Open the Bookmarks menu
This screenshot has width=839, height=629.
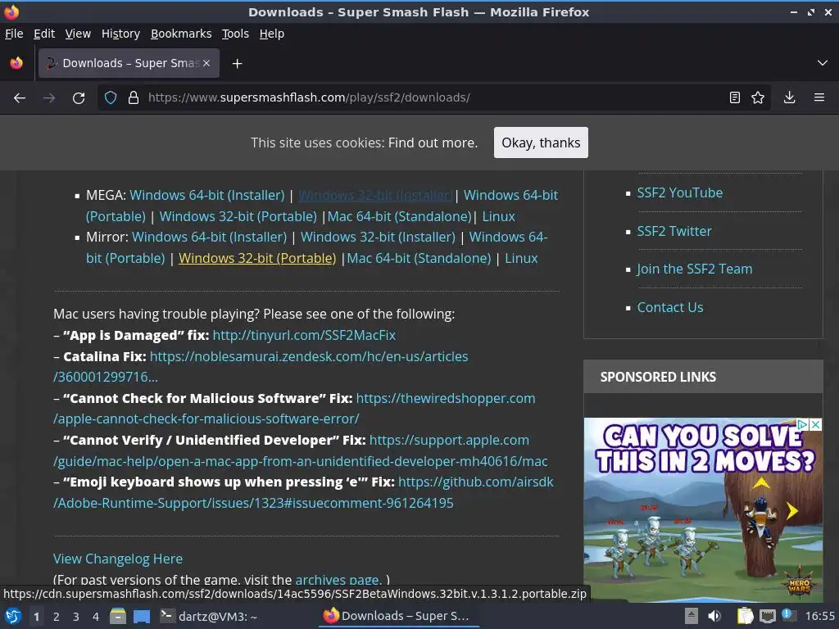point(181,34)
